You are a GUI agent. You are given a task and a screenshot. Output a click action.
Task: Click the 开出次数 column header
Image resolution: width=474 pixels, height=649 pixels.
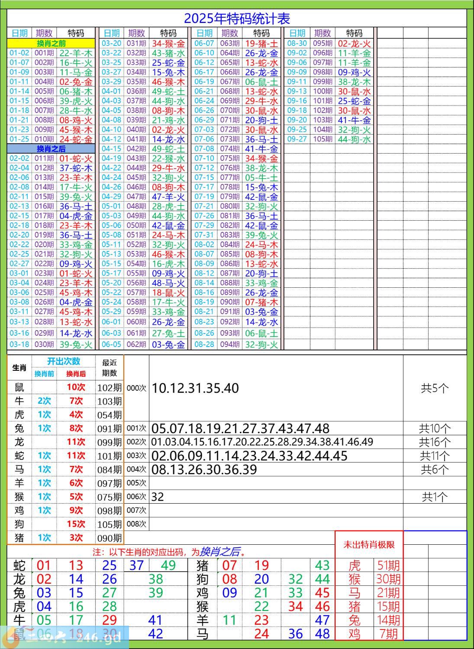click(64, 362)
